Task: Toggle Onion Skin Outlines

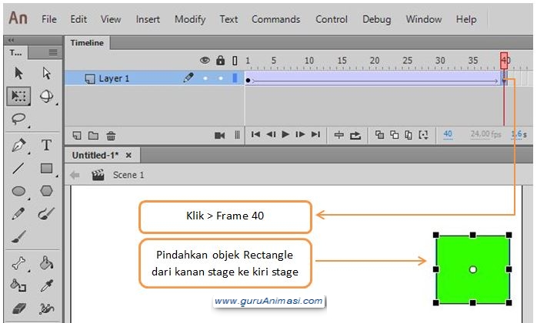Action: point(394,135)
